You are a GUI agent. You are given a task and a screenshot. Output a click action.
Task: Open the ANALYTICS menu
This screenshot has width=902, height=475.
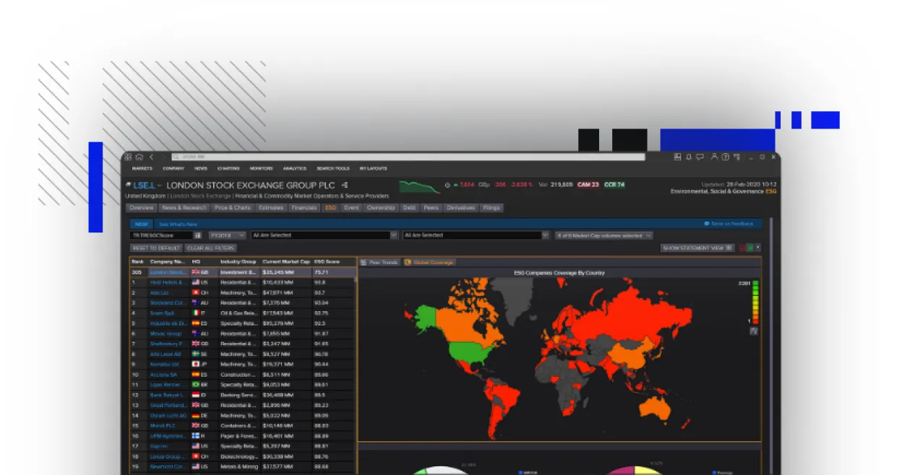[295, 168]
